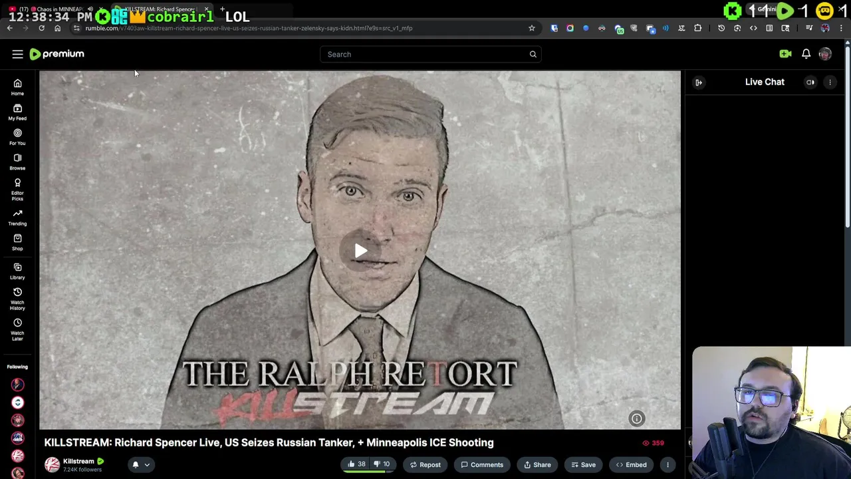The image size is (851, 479).
Task: Click the green go-live camera icon
Action: click(785, 54)
